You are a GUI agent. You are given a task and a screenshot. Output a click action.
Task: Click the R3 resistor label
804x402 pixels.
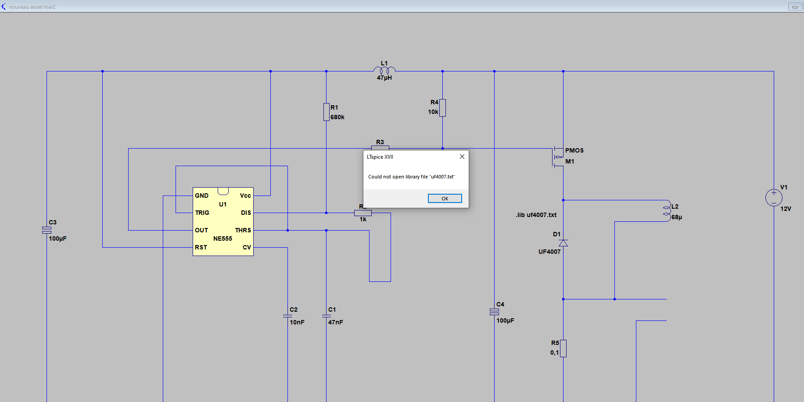point(380,142)
